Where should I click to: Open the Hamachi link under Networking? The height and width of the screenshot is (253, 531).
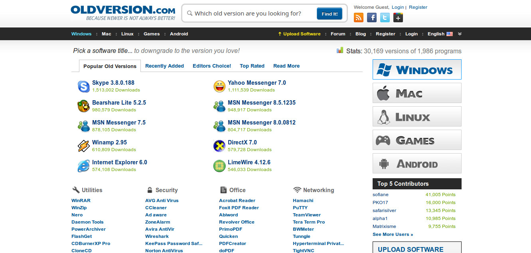(303, 200)
